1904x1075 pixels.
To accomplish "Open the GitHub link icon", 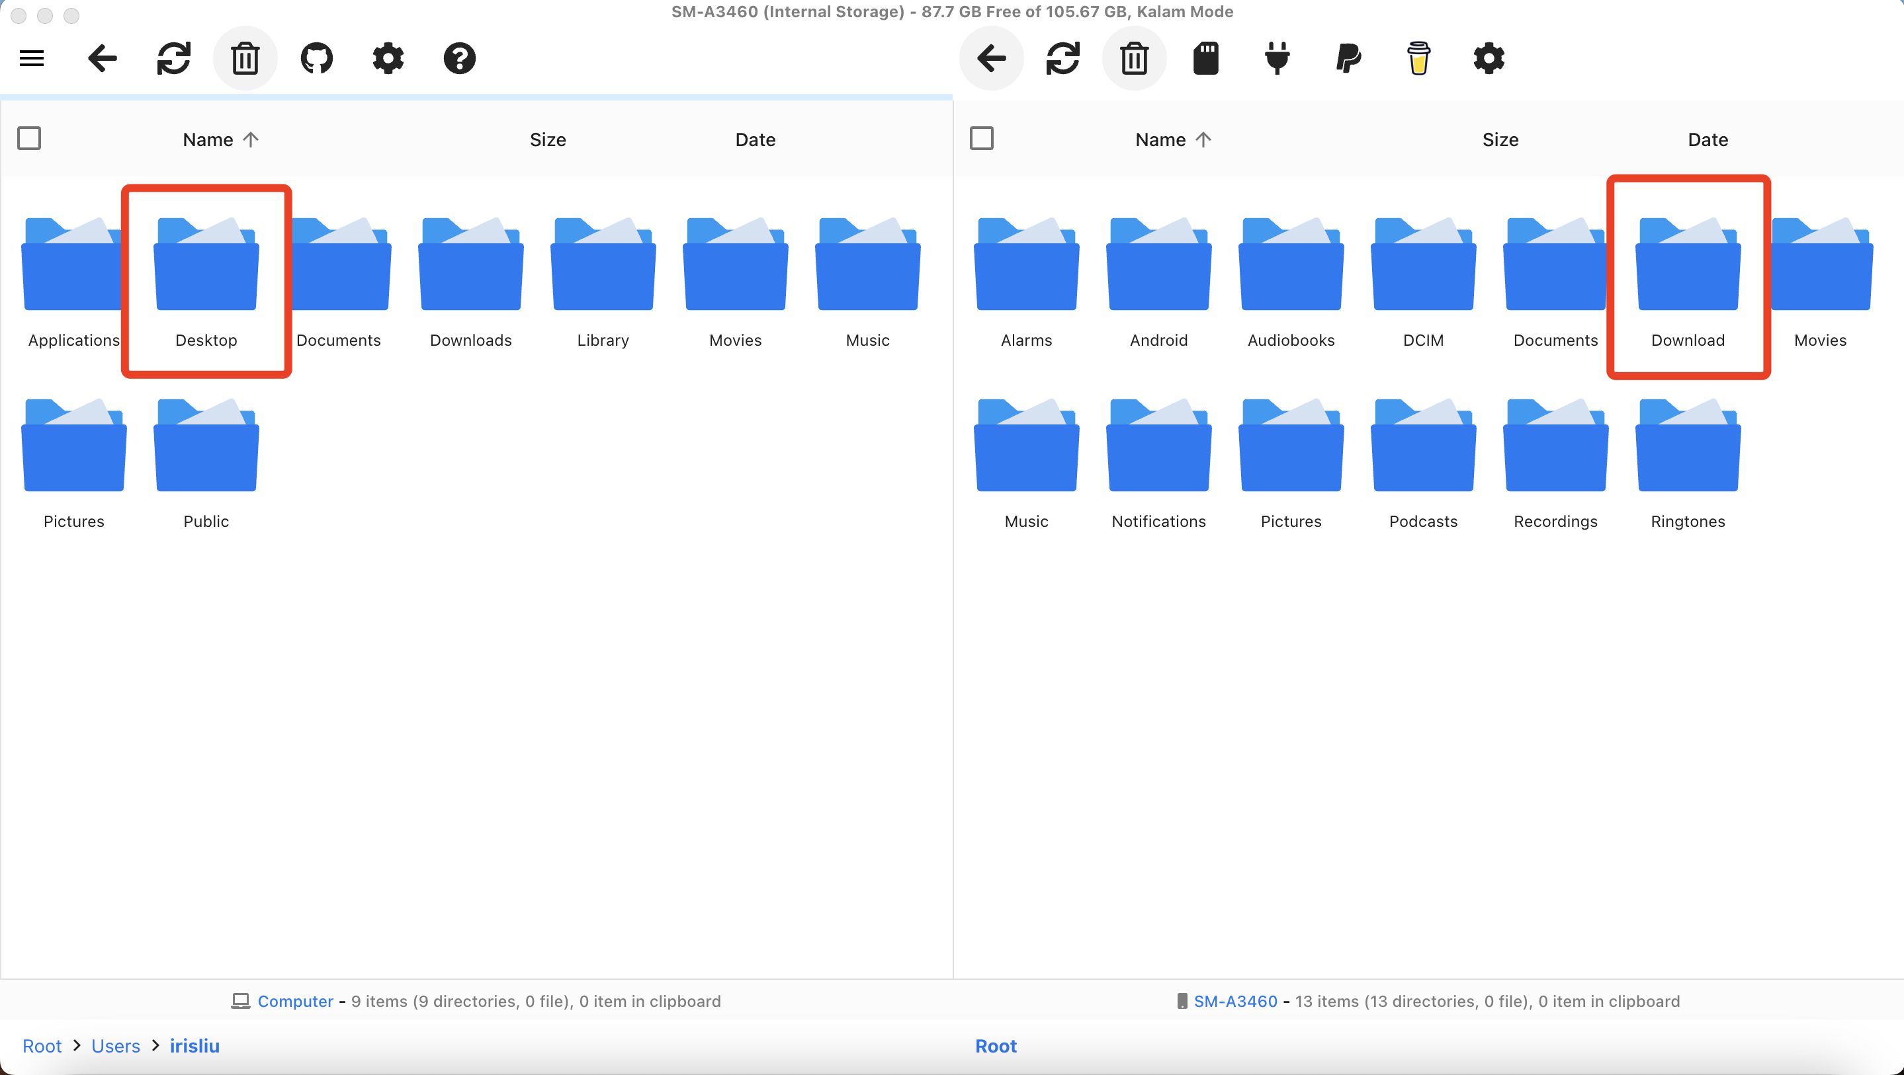I will (316, 58).
